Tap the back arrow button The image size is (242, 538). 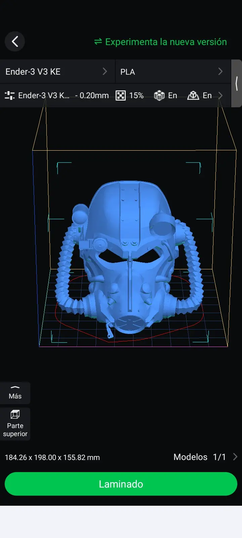coord(15,41)
